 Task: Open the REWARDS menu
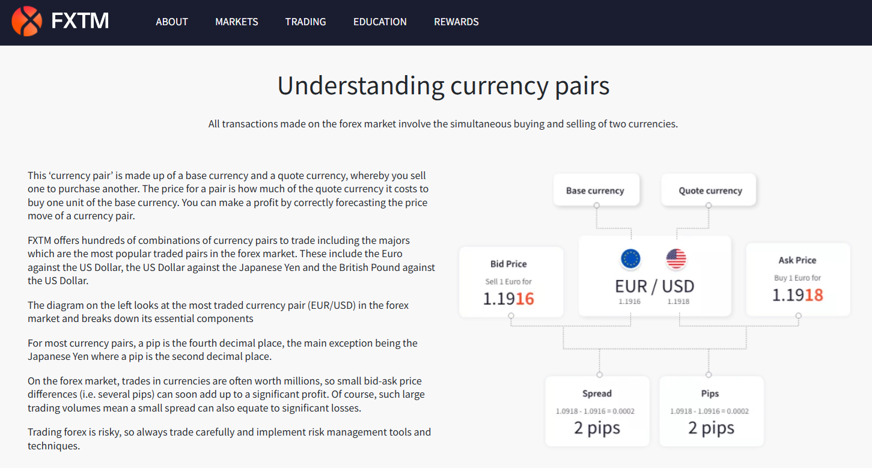point(456,22)
